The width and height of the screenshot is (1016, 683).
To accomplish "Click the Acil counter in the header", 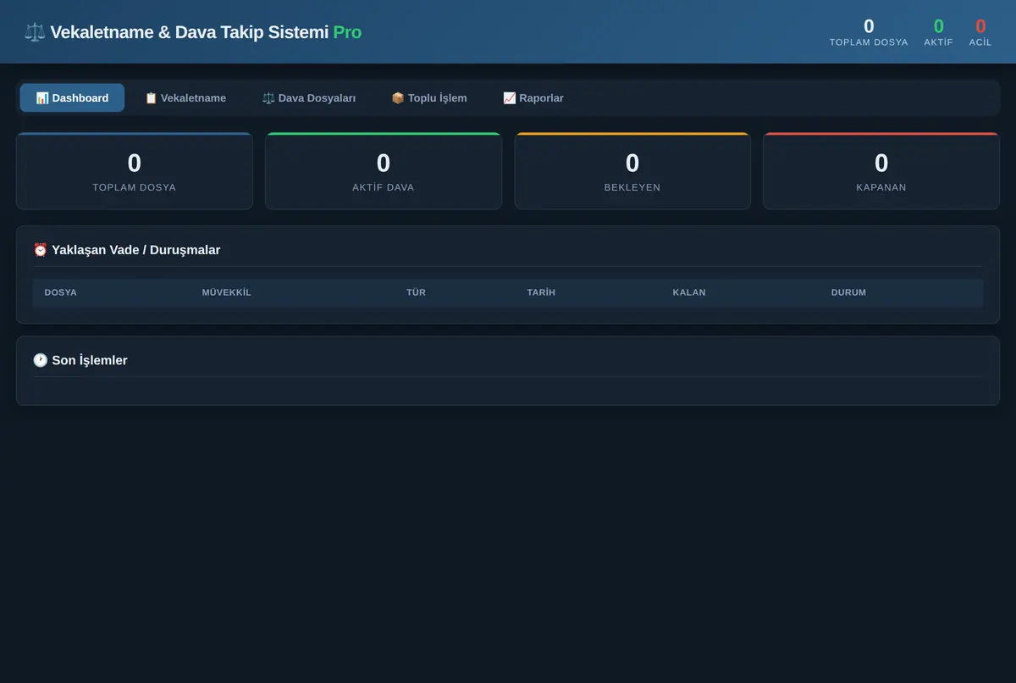I will (980, 32).
